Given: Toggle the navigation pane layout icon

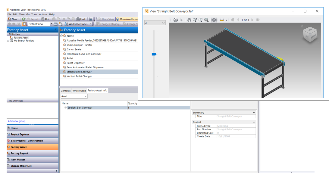Looking at the screenshot, I should (24, 24).
